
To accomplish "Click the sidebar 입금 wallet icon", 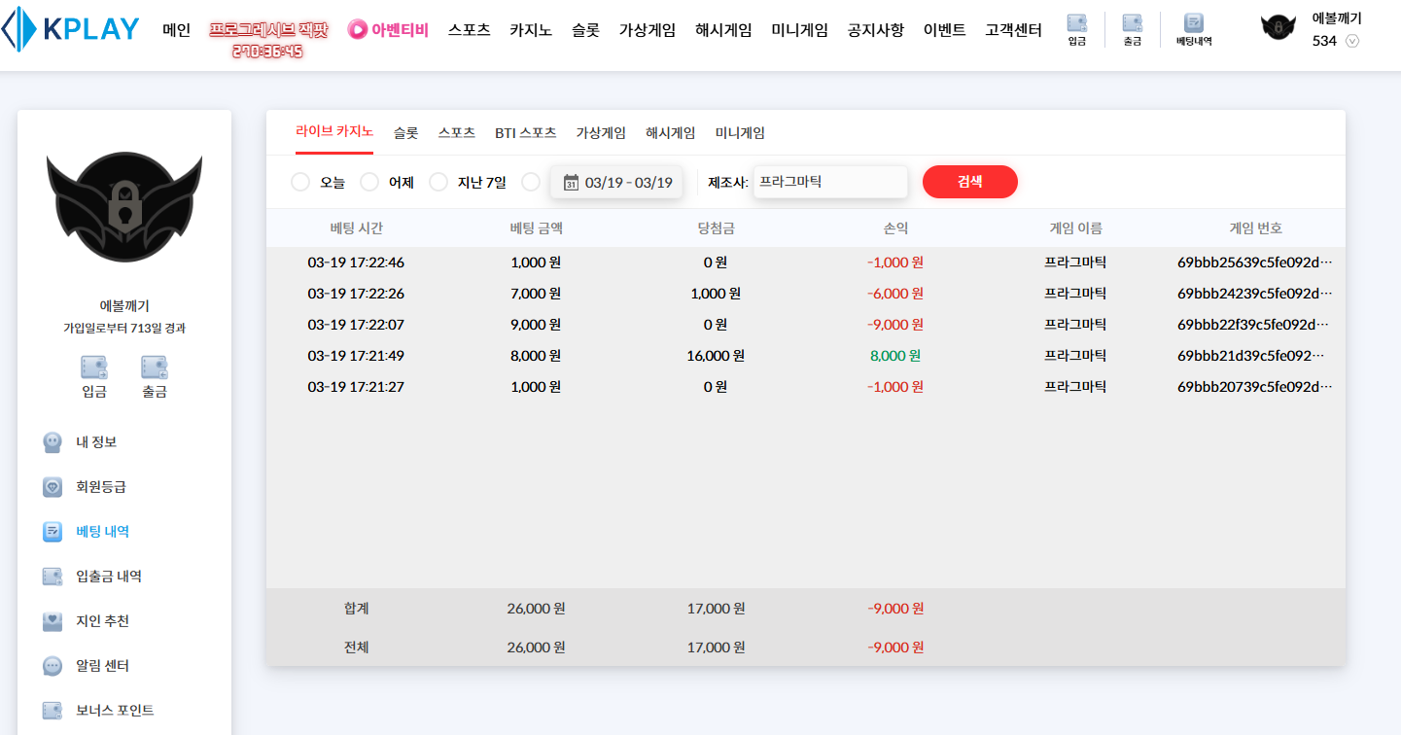I will click(x=94, y=367).
